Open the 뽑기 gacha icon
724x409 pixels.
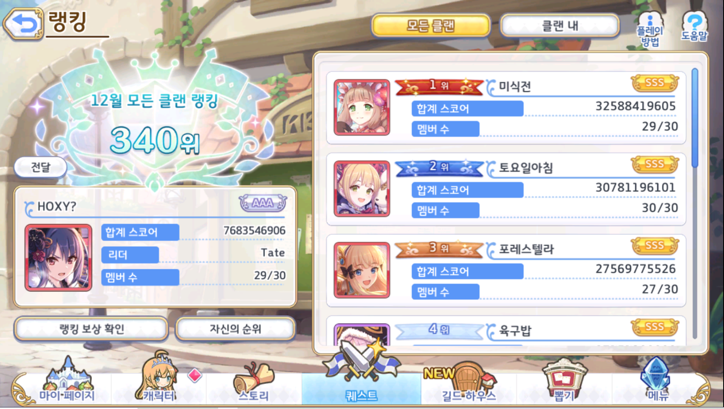tap(564, 379)
